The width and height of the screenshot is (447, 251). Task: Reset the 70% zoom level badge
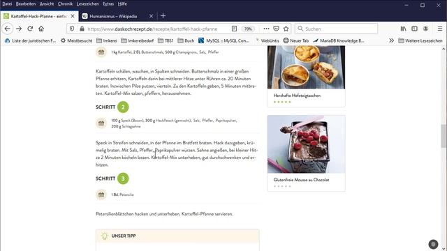(x=248, y=29)
